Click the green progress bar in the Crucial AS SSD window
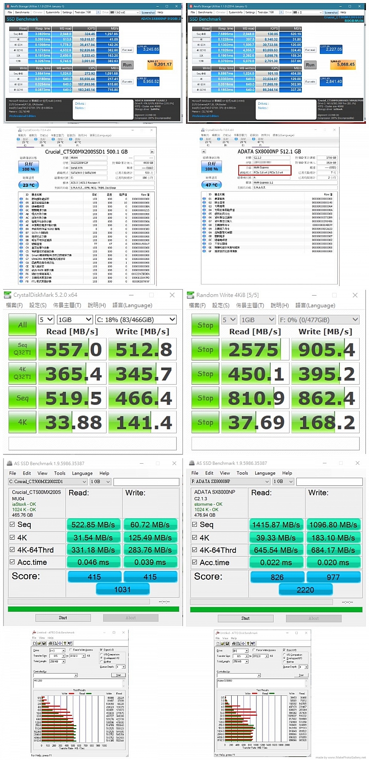Image resolution: width=369 pixels, height=760 pixels. coord(93,609)
